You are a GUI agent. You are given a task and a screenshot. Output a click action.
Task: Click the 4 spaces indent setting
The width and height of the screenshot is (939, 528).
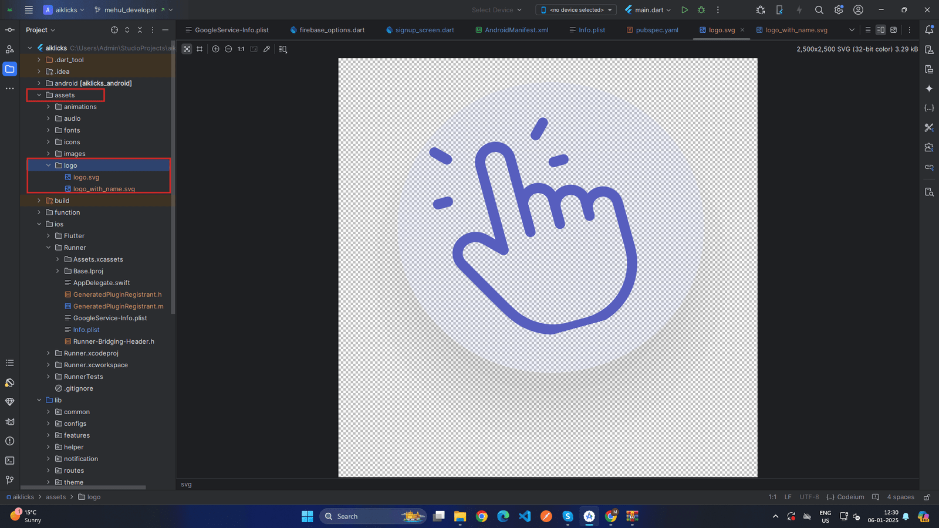(900, 497)
